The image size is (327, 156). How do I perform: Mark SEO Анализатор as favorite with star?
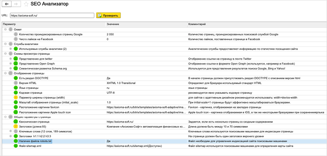pos(26,4)
